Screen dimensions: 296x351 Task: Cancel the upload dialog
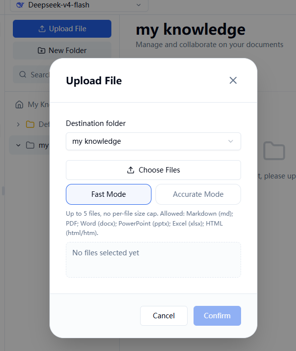164,316
